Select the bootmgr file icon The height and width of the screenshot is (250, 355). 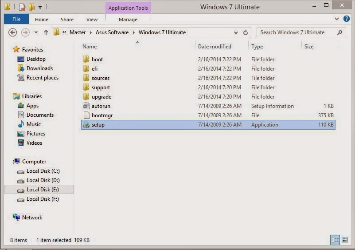click(86, 115)
